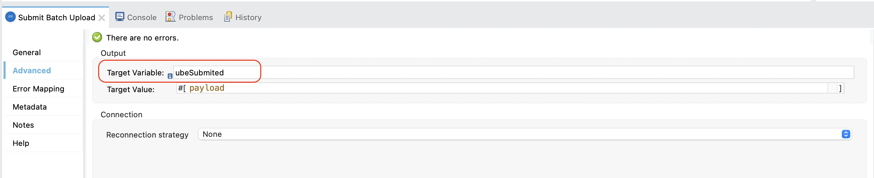Click the Problems tab icon

click(x=170, y=17)
